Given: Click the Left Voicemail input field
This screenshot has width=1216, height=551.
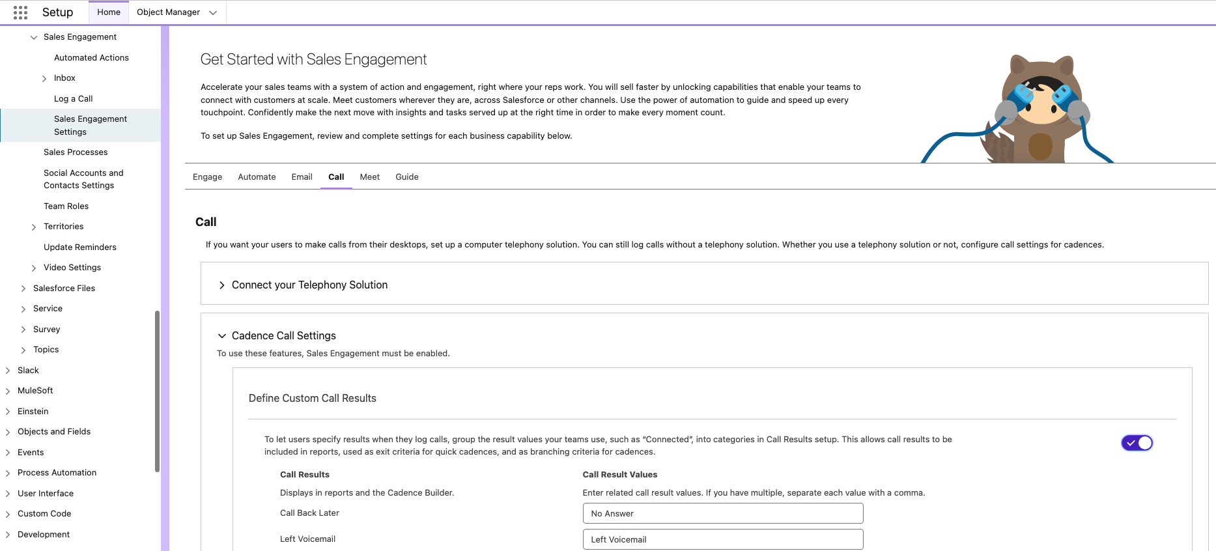Looking at the screenshot, I should (723, 539).
